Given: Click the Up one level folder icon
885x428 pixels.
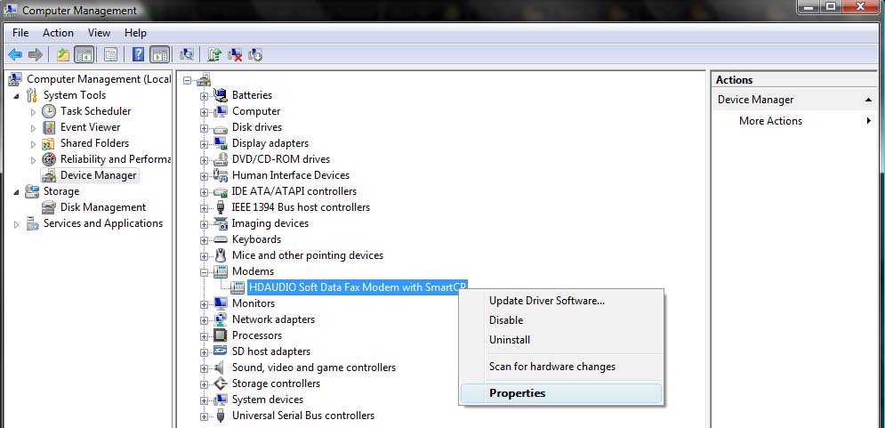Looking at the screenshot, I should (63, 55).
